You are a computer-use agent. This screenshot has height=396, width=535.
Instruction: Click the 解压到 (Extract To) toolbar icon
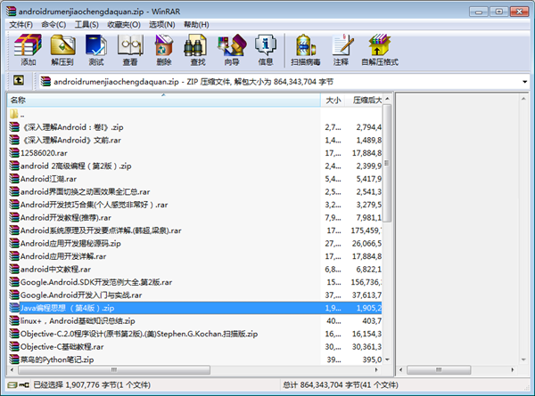pyautogui.click(x=62, y=44)
